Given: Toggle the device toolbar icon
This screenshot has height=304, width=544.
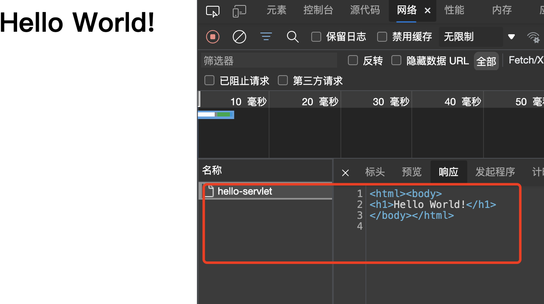Looking at the screenshot, I should coord(239,11).
